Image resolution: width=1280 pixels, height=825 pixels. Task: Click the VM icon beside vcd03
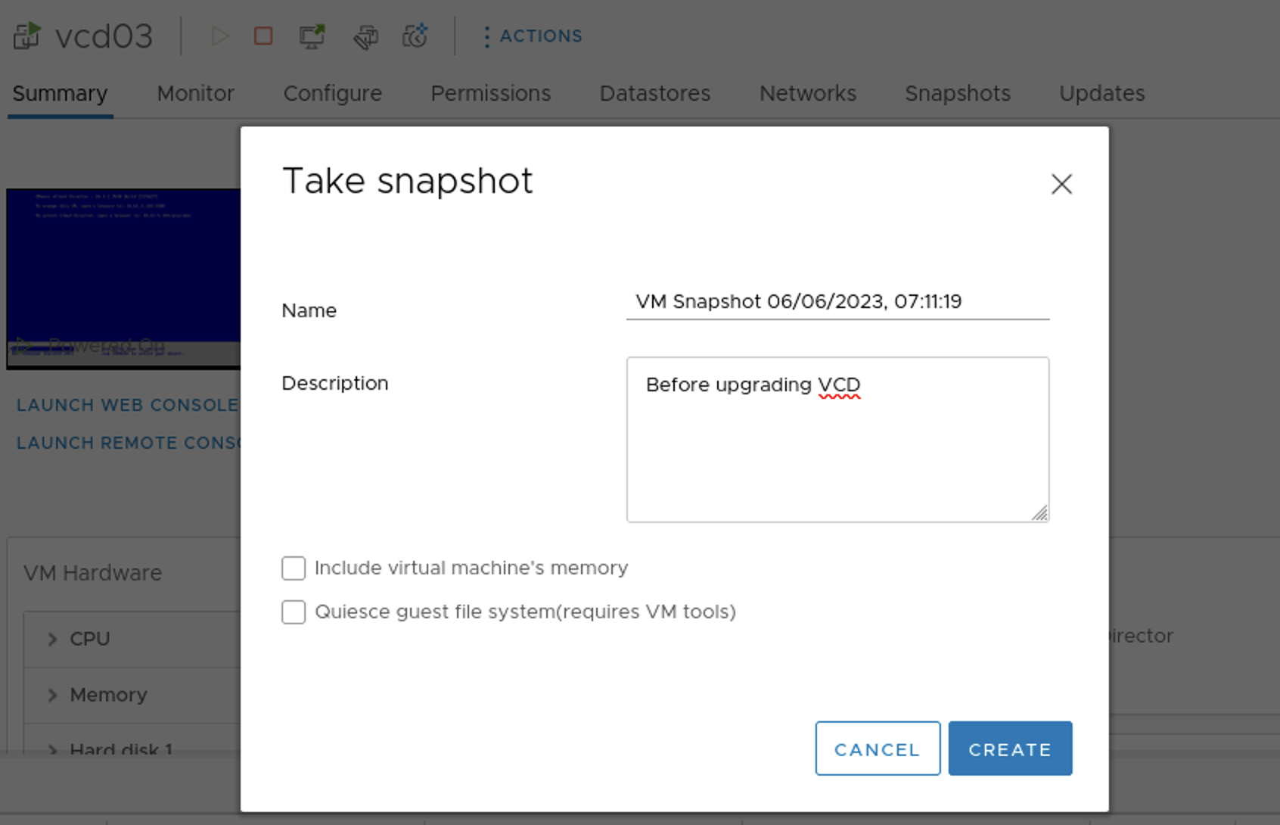(25, 36)
